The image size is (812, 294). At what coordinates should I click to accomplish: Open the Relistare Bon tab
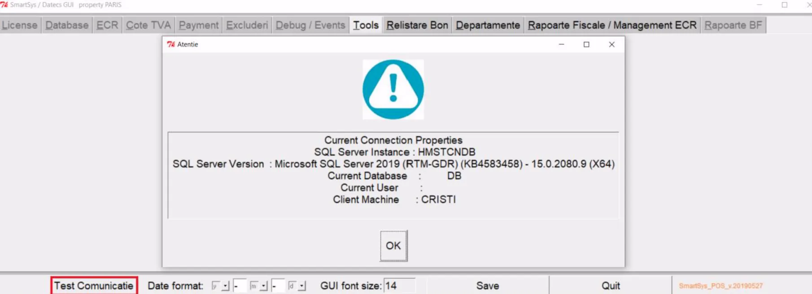[x=417, y=25]
